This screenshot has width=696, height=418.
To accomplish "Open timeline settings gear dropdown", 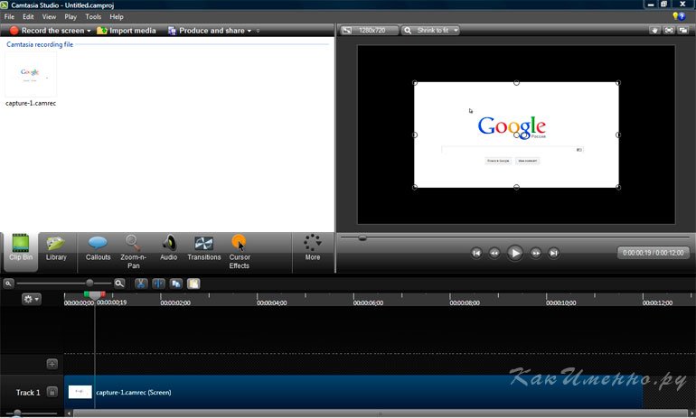I will [x=31, y=299].
